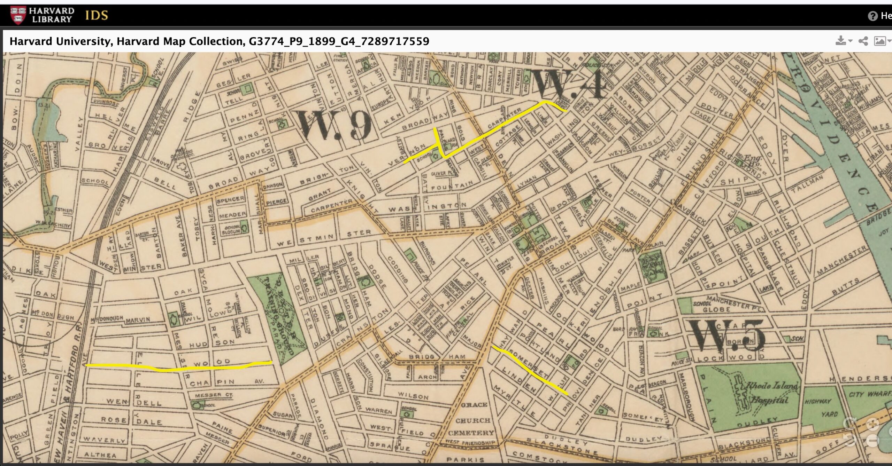Click the Messer Ct. label
The image size is (892, 466).
pyautogui.click(x=214, y=395)
